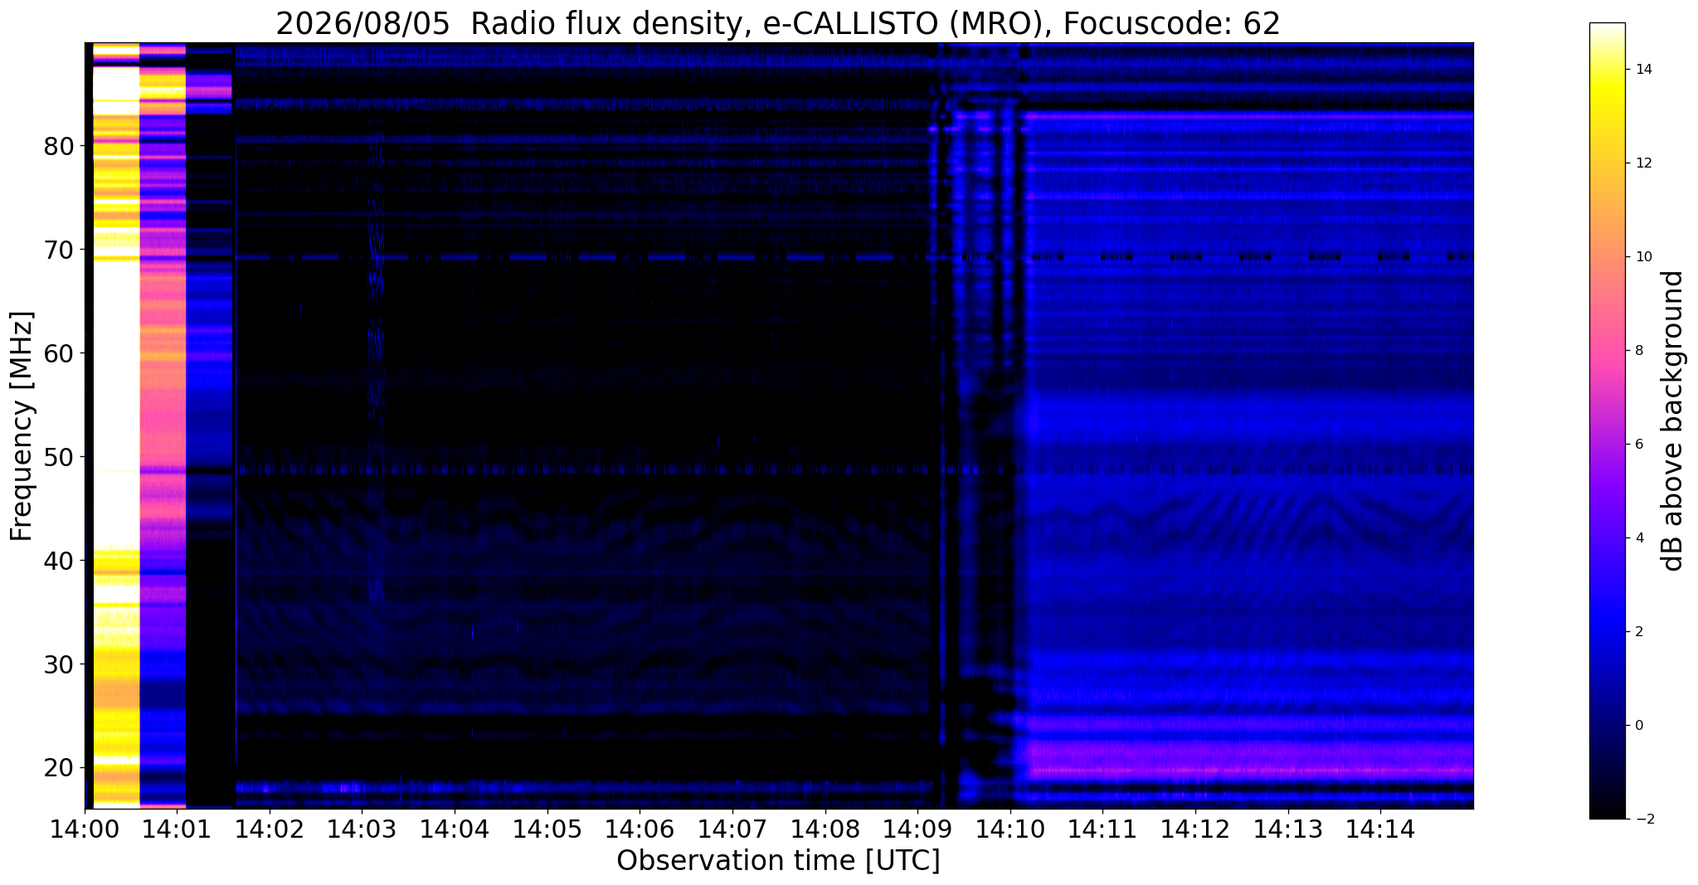
Task: Click the 14:05 tick label on the time axis
Action: coord(547,829)
